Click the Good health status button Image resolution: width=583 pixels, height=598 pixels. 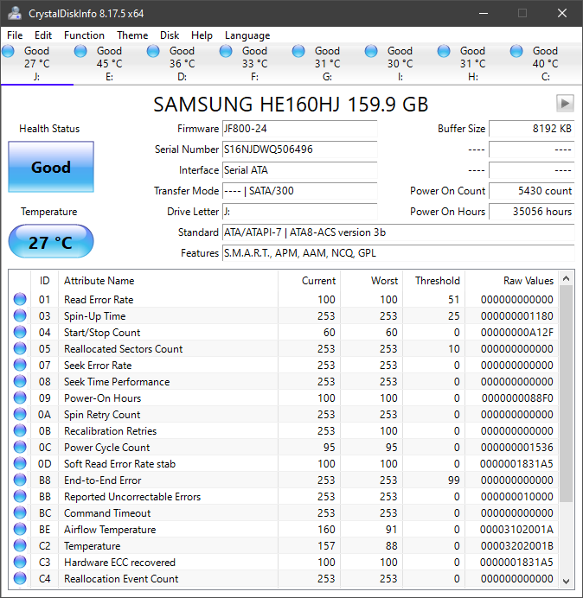point(51,167)
